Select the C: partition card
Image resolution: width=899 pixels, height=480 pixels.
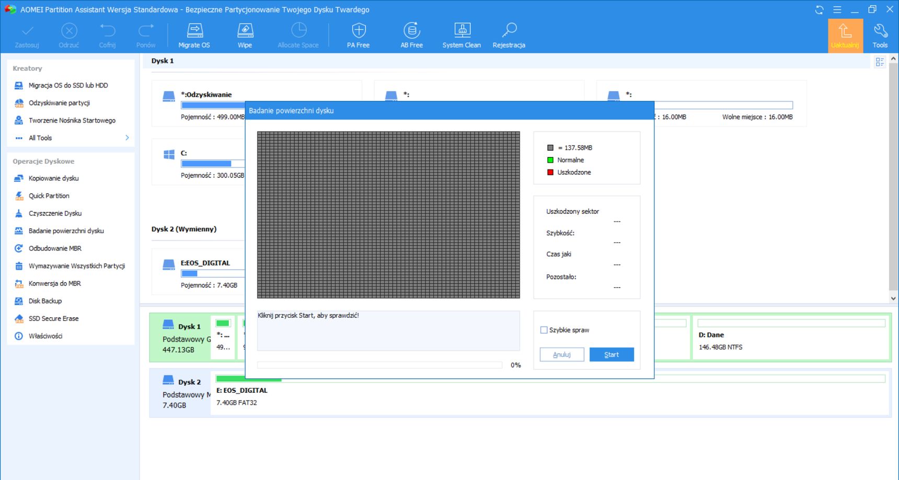(x=199, y=162)
